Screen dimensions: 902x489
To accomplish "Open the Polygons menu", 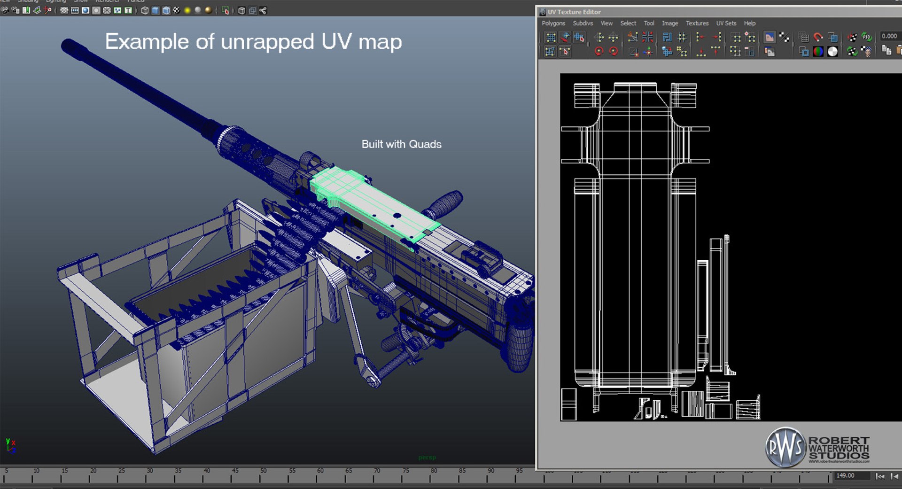I will pos(553,23).
